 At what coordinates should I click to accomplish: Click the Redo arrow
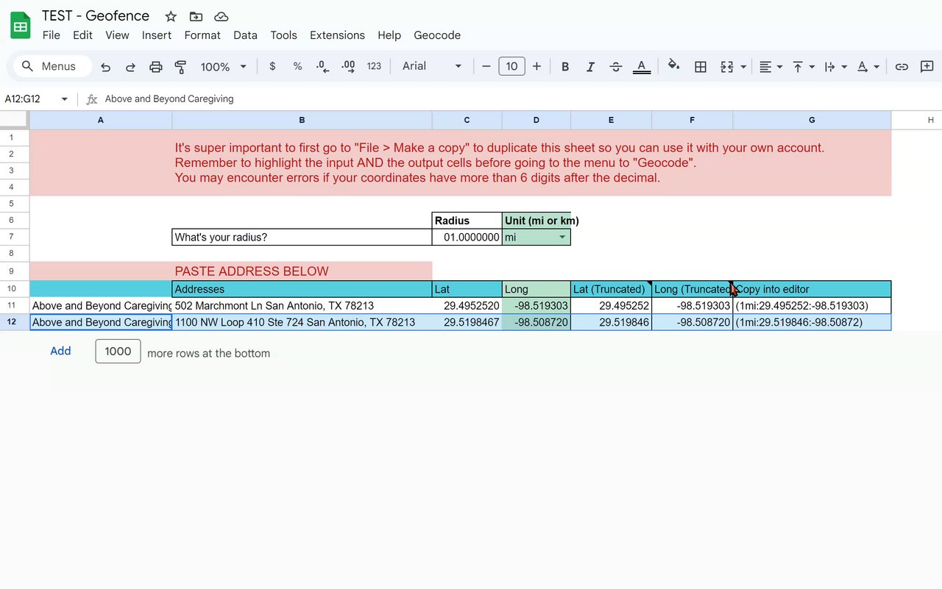pos(130,66)
